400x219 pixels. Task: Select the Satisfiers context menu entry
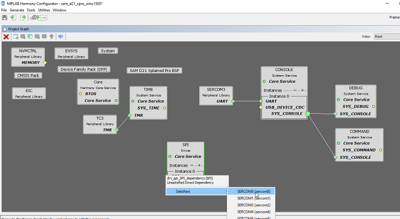[197, 191]
